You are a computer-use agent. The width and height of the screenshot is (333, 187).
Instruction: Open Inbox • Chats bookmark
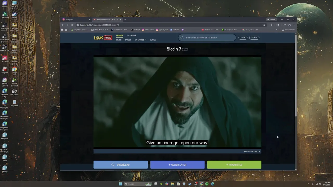pos(148,30)
